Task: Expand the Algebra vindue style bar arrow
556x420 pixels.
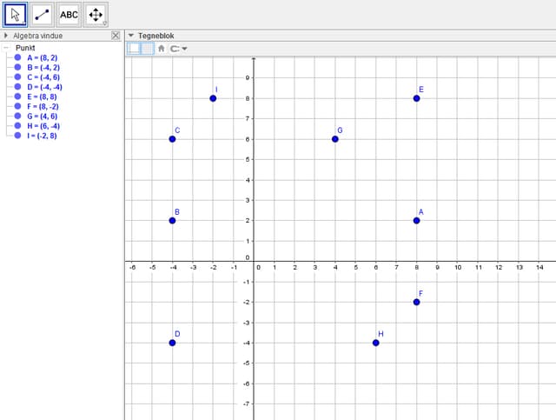Action: tap(6, 36)
